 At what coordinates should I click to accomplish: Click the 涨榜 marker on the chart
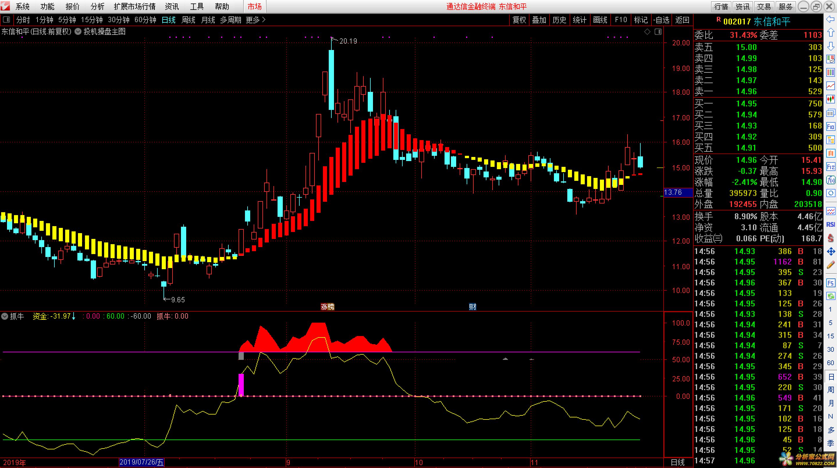328,307
